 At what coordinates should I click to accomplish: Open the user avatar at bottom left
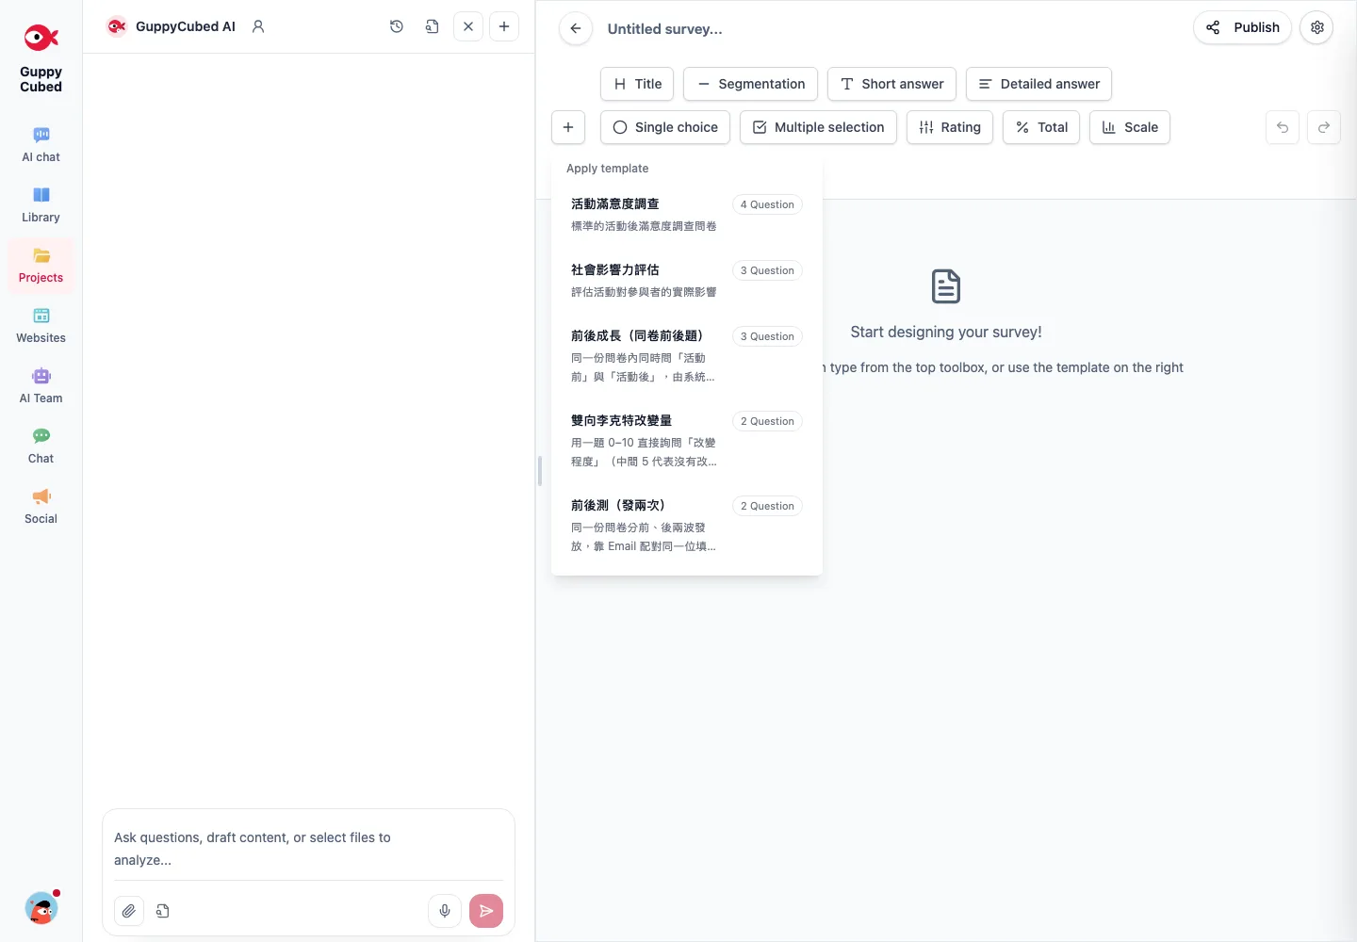click(x=41, y=908)
